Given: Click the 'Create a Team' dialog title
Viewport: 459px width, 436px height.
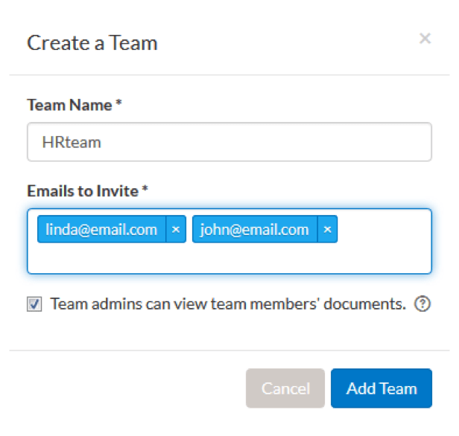Looking at the screenshot, I should pos(92,43).
